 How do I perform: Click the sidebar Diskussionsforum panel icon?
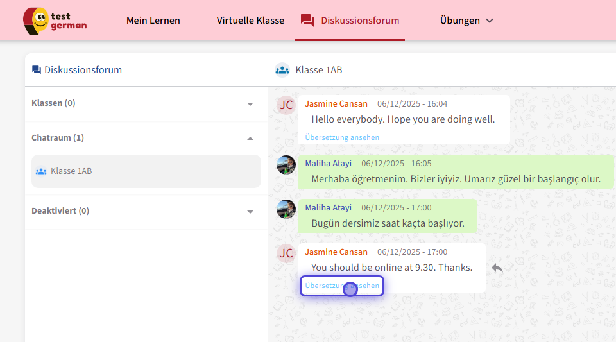36,70
